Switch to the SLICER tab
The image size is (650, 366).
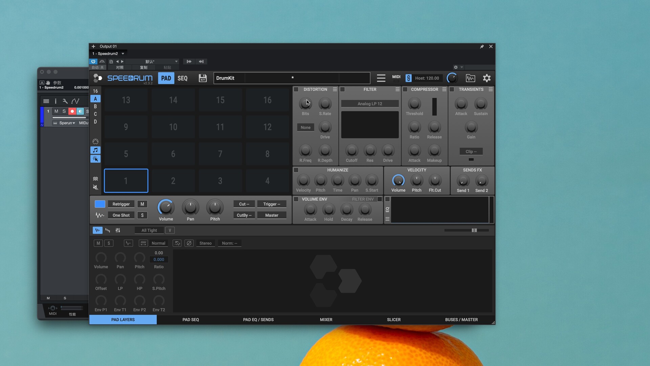pyautogui.click(x=394, y=320)
